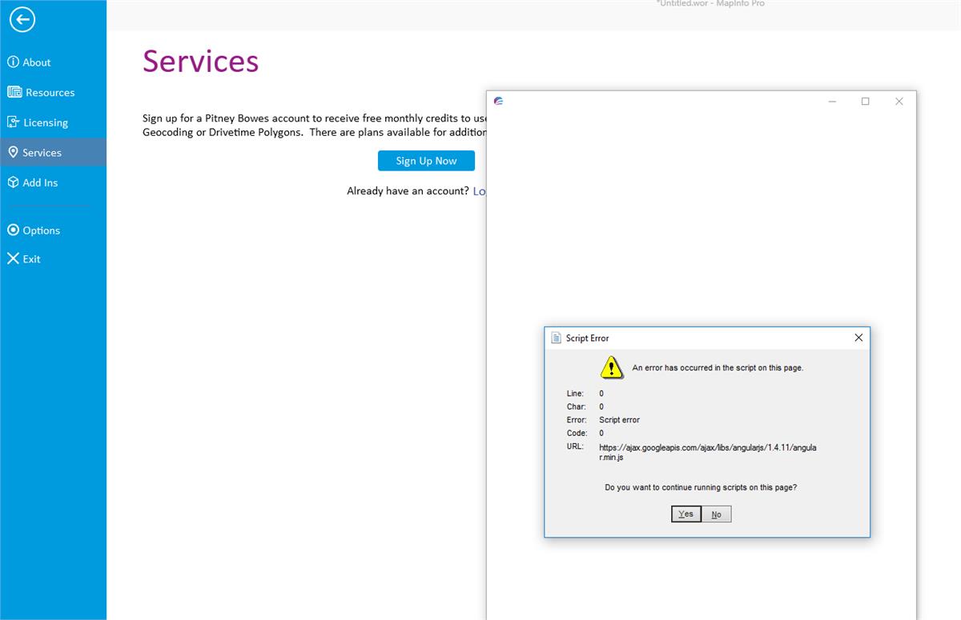Click the 'Already have an account?' text

coord(408,191)
